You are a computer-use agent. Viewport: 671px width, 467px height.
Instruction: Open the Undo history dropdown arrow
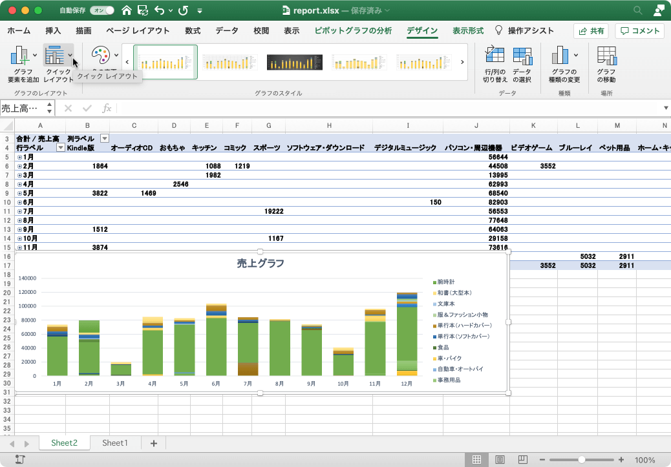[170, 10]
